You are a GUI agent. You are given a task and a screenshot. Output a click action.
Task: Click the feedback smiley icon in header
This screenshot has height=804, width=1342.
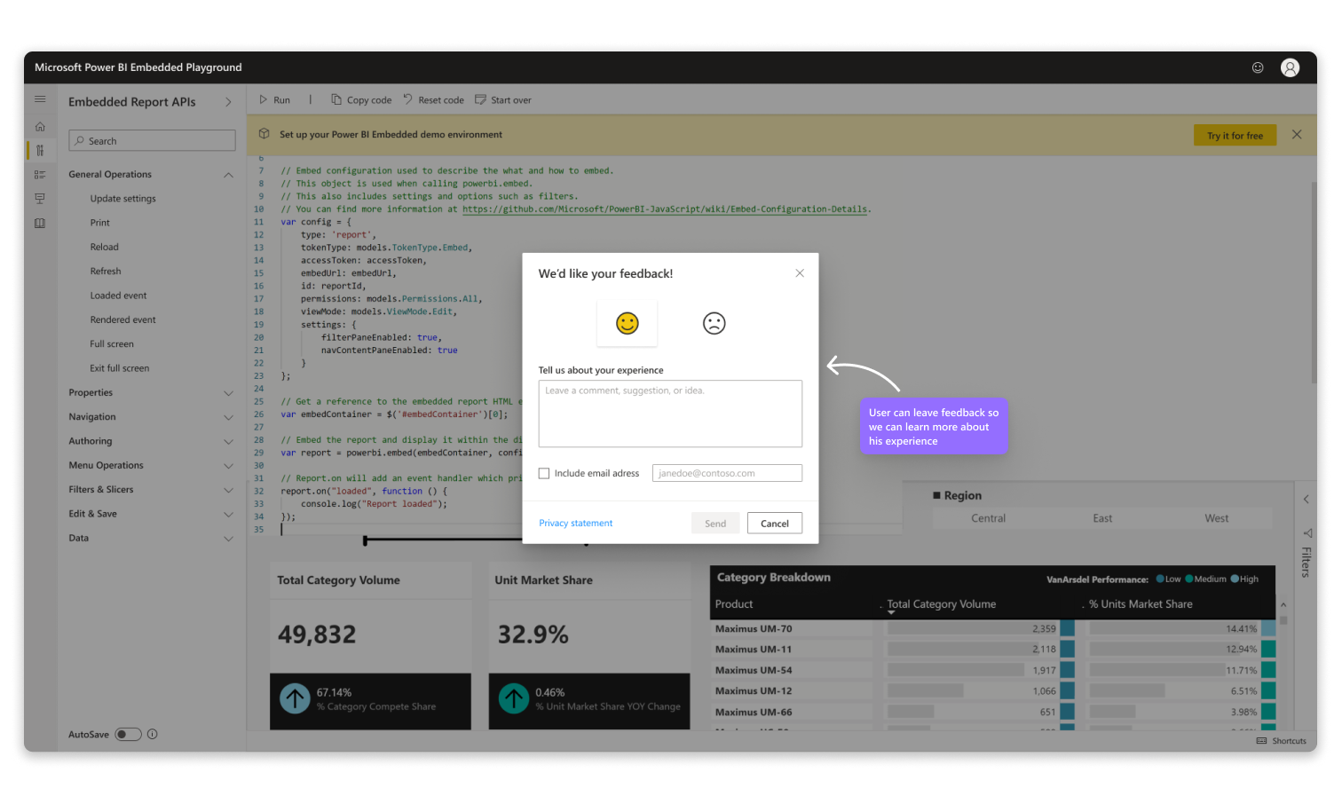1258,67
